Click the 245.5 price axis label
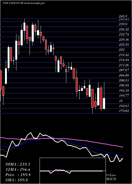This screenshot has width=132, height=184. (x=123, y=16)
